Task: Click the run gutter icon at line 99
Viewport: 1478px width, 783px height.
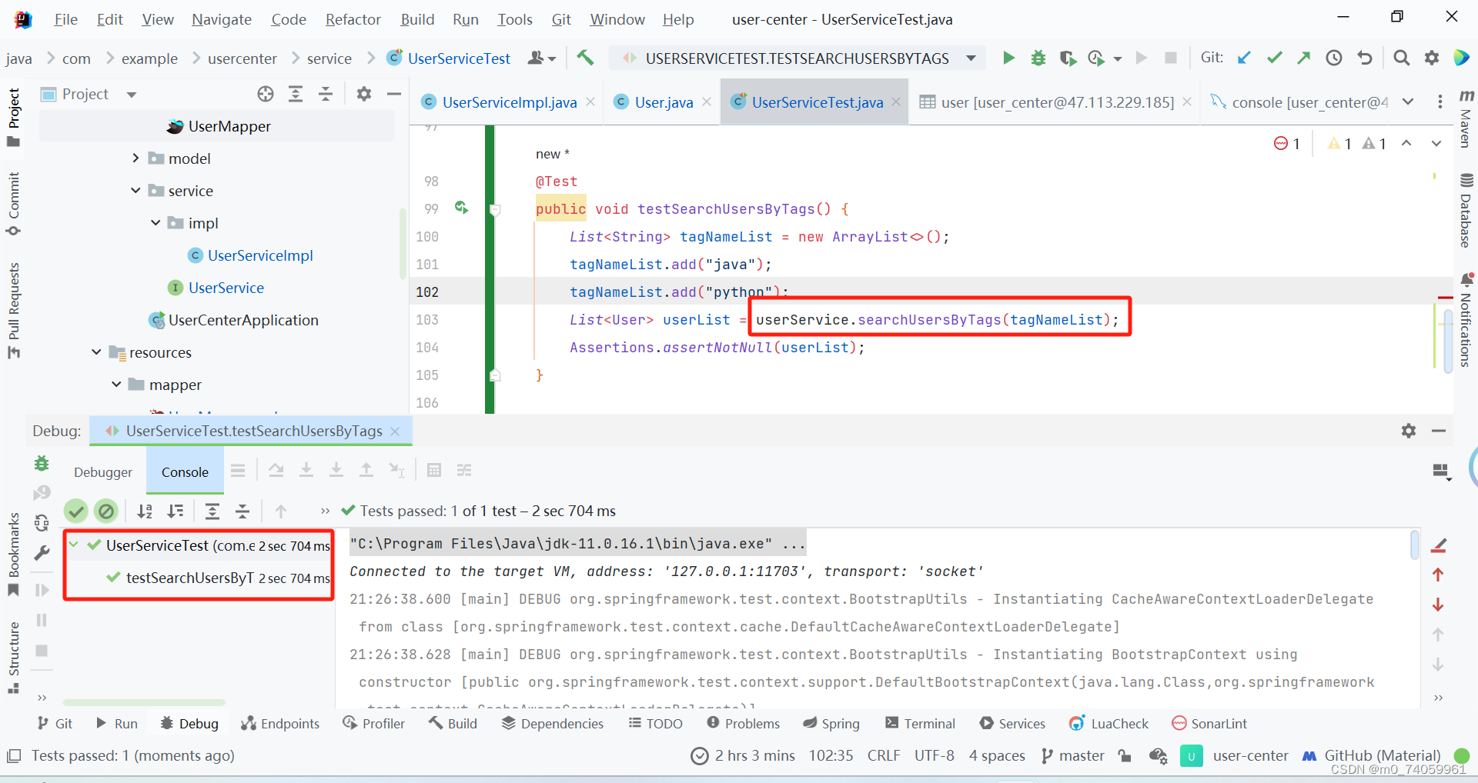Action: (462, 208)
